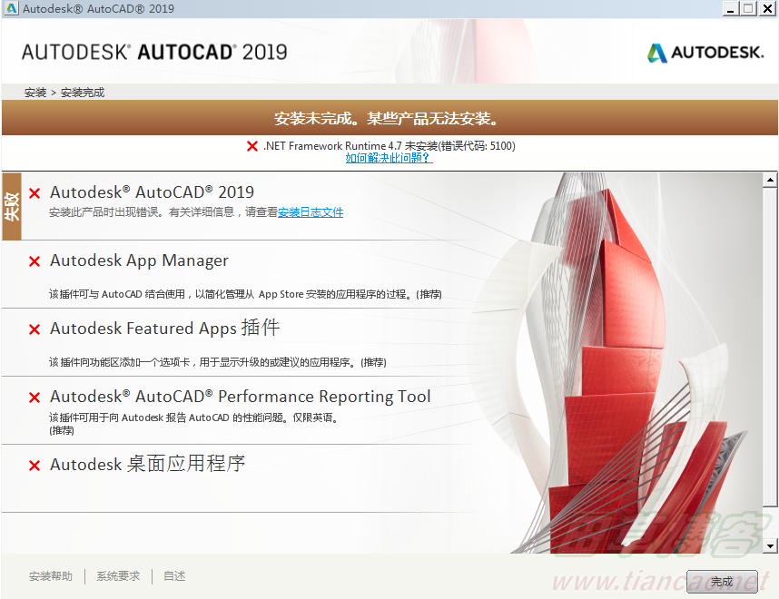
Task: Select the Autodesk Featured Apps 插件 title
Action: (x=165, y=329)
